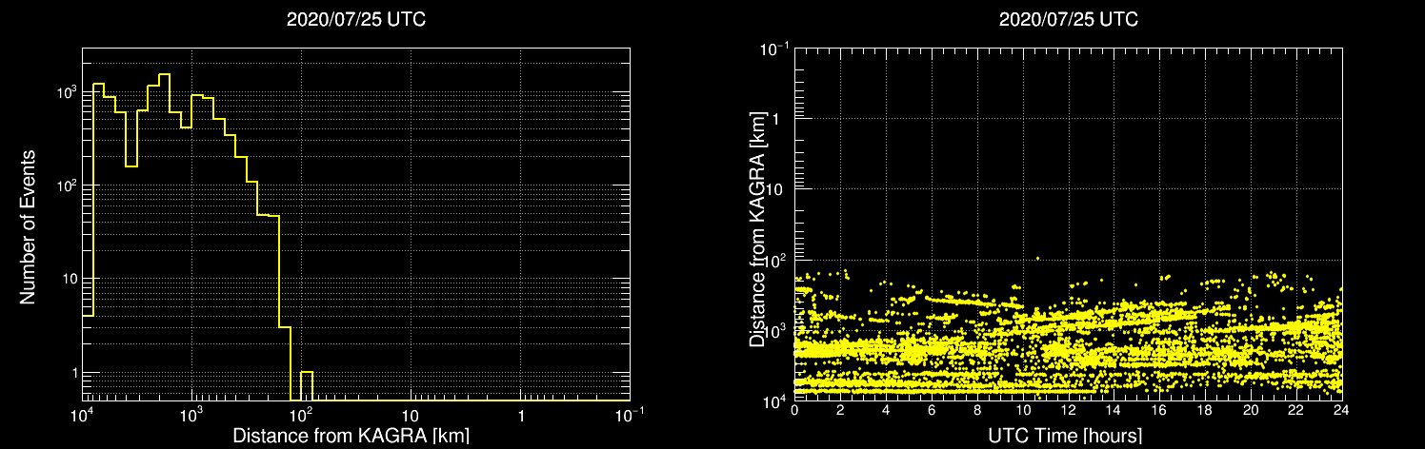1425x449 pixels.
Task: Click the 24 hour tick on the UTC time axis
Action: pos(1341,410)
